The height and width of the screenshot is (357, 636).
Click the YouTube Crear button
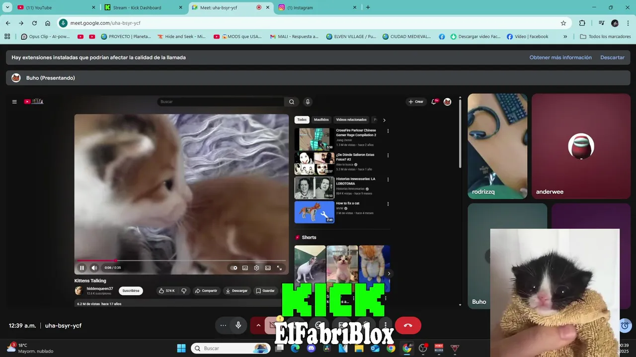[416, 102]
